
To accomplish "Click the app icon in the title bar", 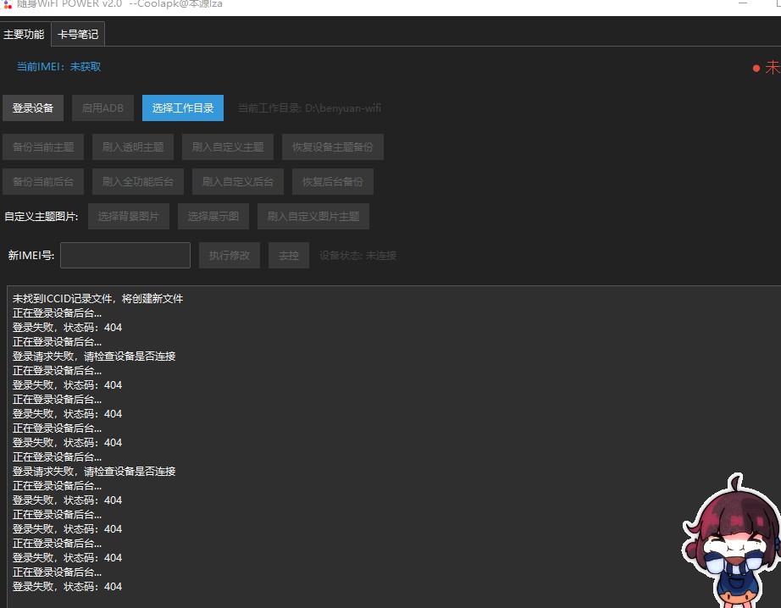I will click(8, 4).
